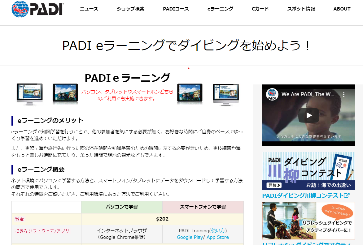Screen dimensions: 363x245
Task: Open the Cカード navigation item
Action: pyautogui.click(x=260, y=9)
